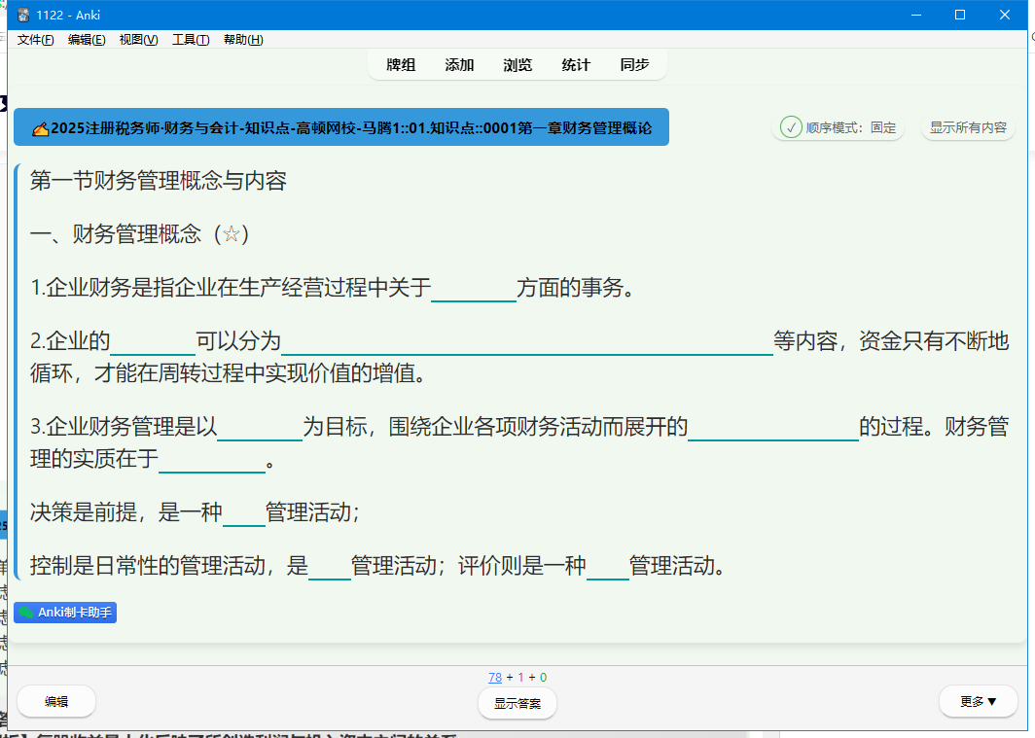This screenshot has width=1035, height=738.
Task: Reveal the blank before 的过程
Action: tap(773, 429)
